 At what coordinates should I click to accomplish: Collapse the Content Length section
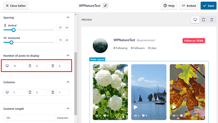point(68,108)
